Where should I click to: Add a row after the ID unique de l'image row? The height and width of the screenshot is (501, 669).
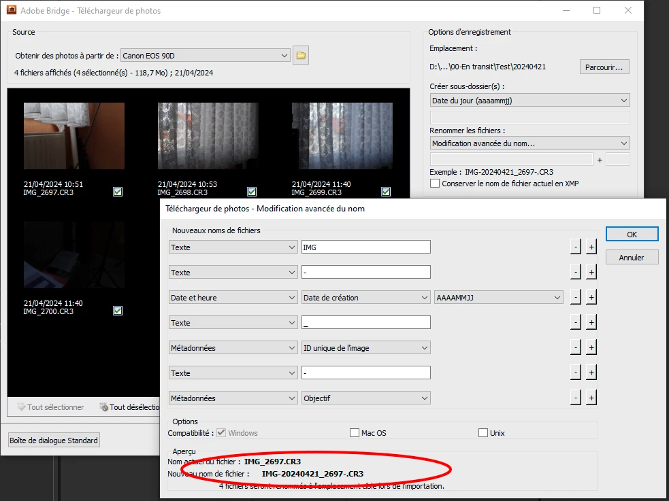[x=591, y=347]
